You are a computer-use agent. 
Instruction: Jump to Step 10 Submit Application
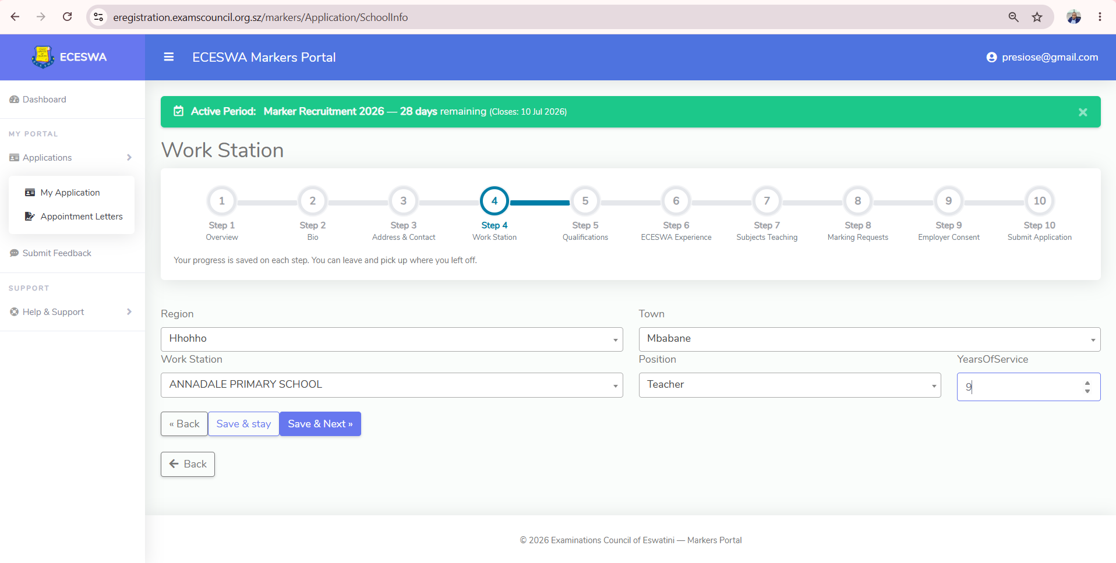tap(1040, 214)
